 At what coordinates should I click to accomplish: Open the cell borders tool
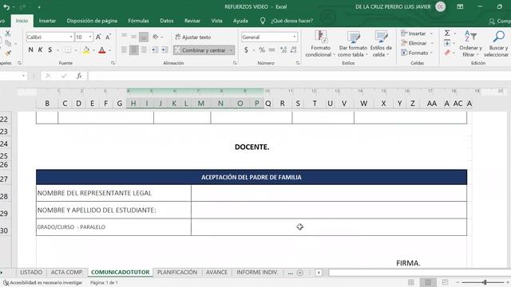[67, 49]
